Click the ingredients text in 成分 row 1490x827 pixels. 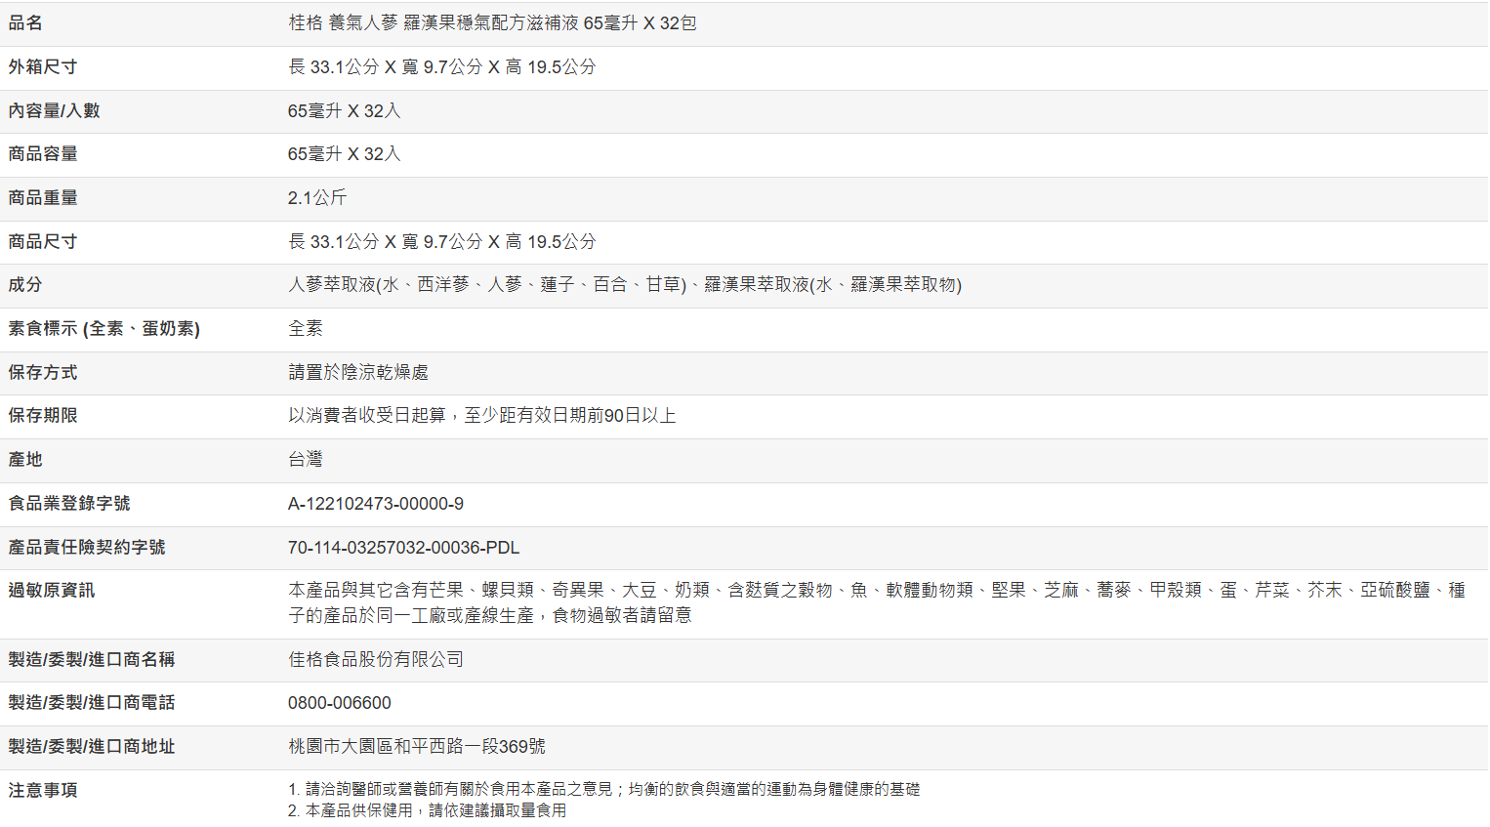pos(625,285)
